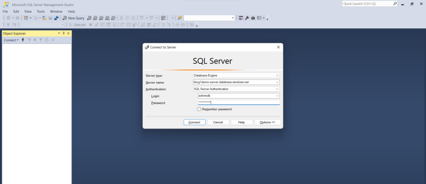426x184 pixels.
Task: Click the Solution Explorer toolbar icon
Action: [241, 18]
